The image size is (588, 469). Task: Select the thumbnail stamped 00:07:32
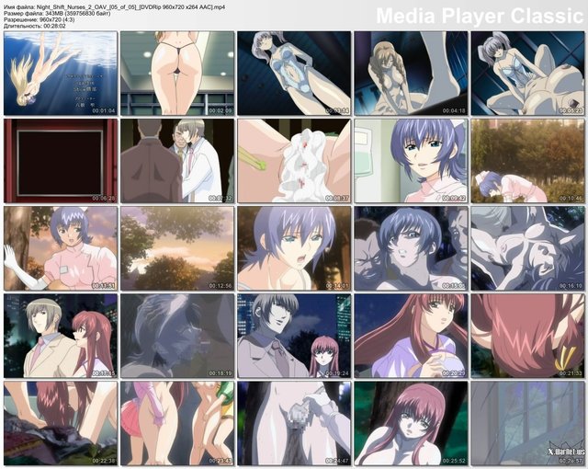[177, 161]
